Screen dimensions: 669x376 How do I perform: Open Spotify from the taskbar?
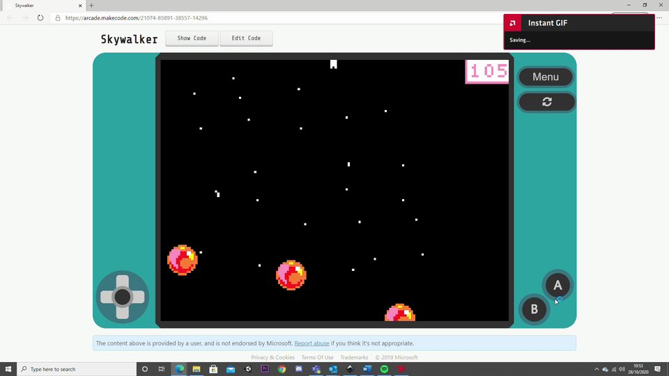point(385,369)
